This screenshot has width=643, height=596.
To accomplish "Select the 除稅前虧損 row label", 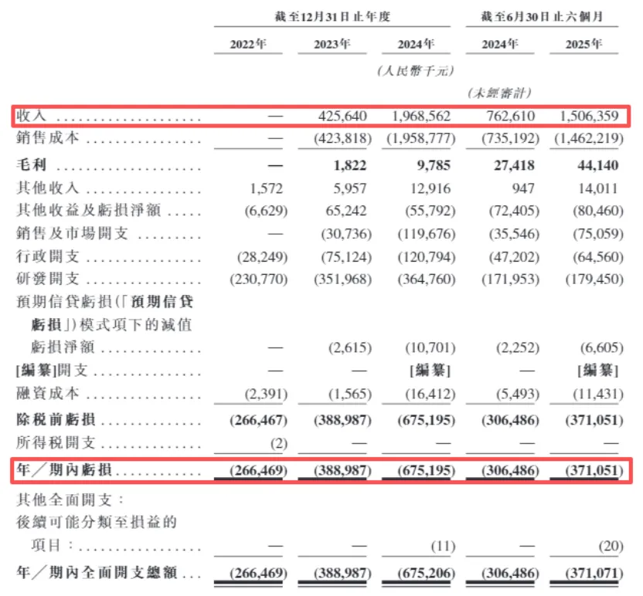I will tap(56, 422).
